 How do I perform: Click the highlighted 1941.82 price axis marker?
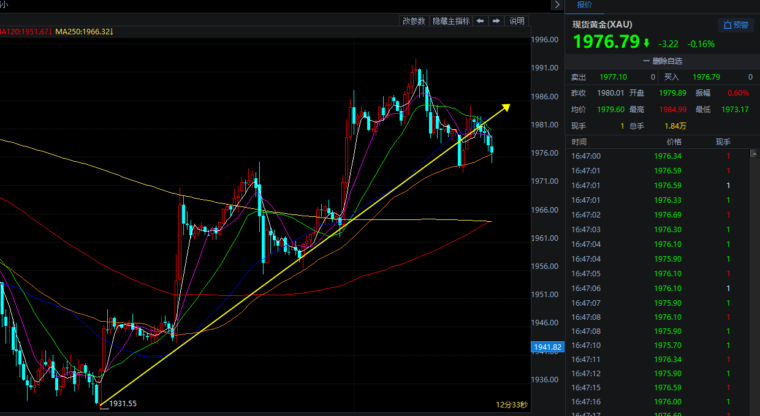pyautogui.click(x=547, y=347)
